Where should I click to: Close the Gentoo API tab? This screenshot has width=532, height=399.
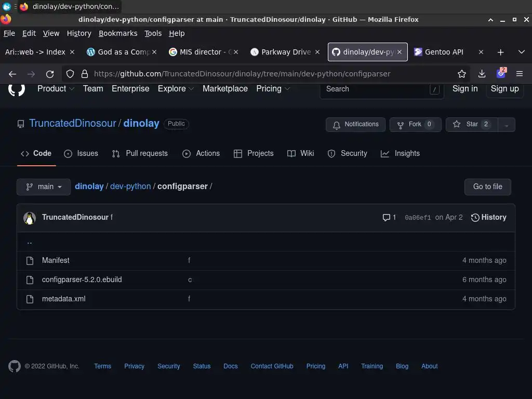pyautogui.click(x=481, y=52)
